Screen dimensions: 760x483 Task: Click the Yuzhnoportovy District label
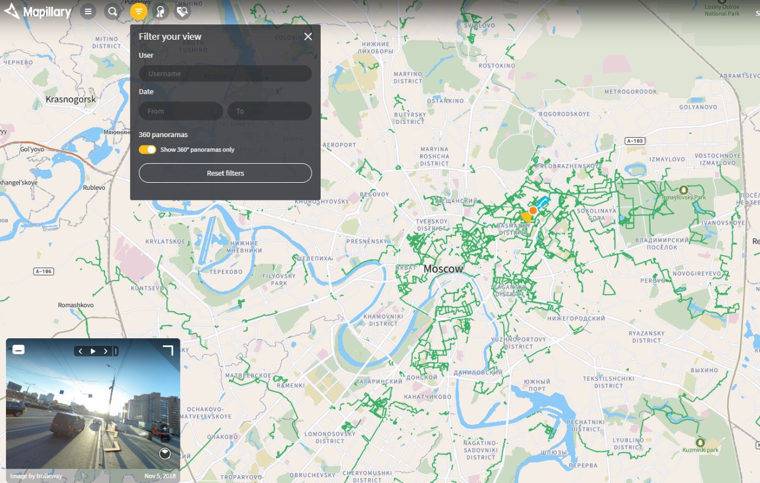coord(518,343)
